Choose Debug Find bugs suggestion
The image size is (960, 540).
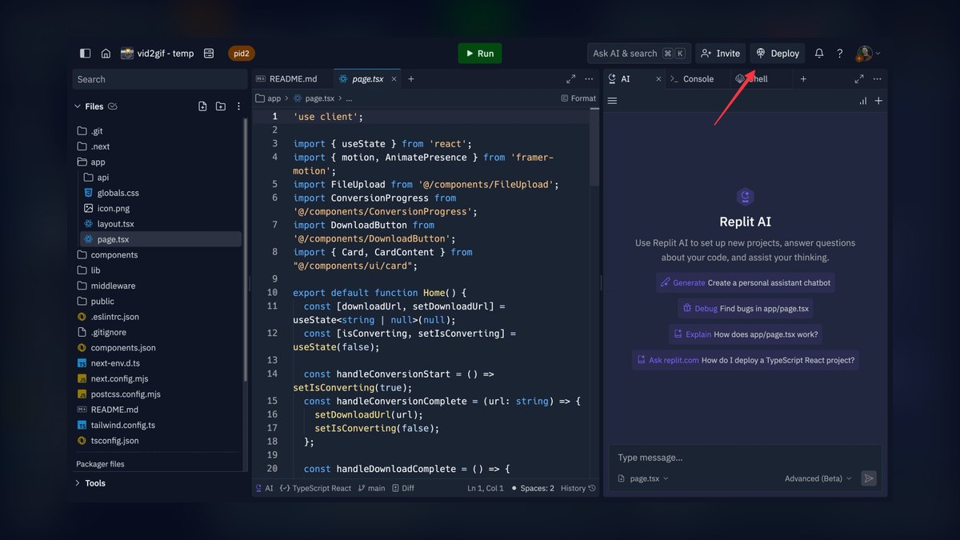tap(746, 308)
